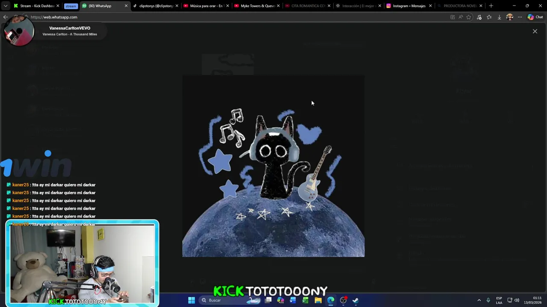This screenshot has height=307, width=547.
Task: Open the Windows Start menu
Action: click(x=191, y=300)
